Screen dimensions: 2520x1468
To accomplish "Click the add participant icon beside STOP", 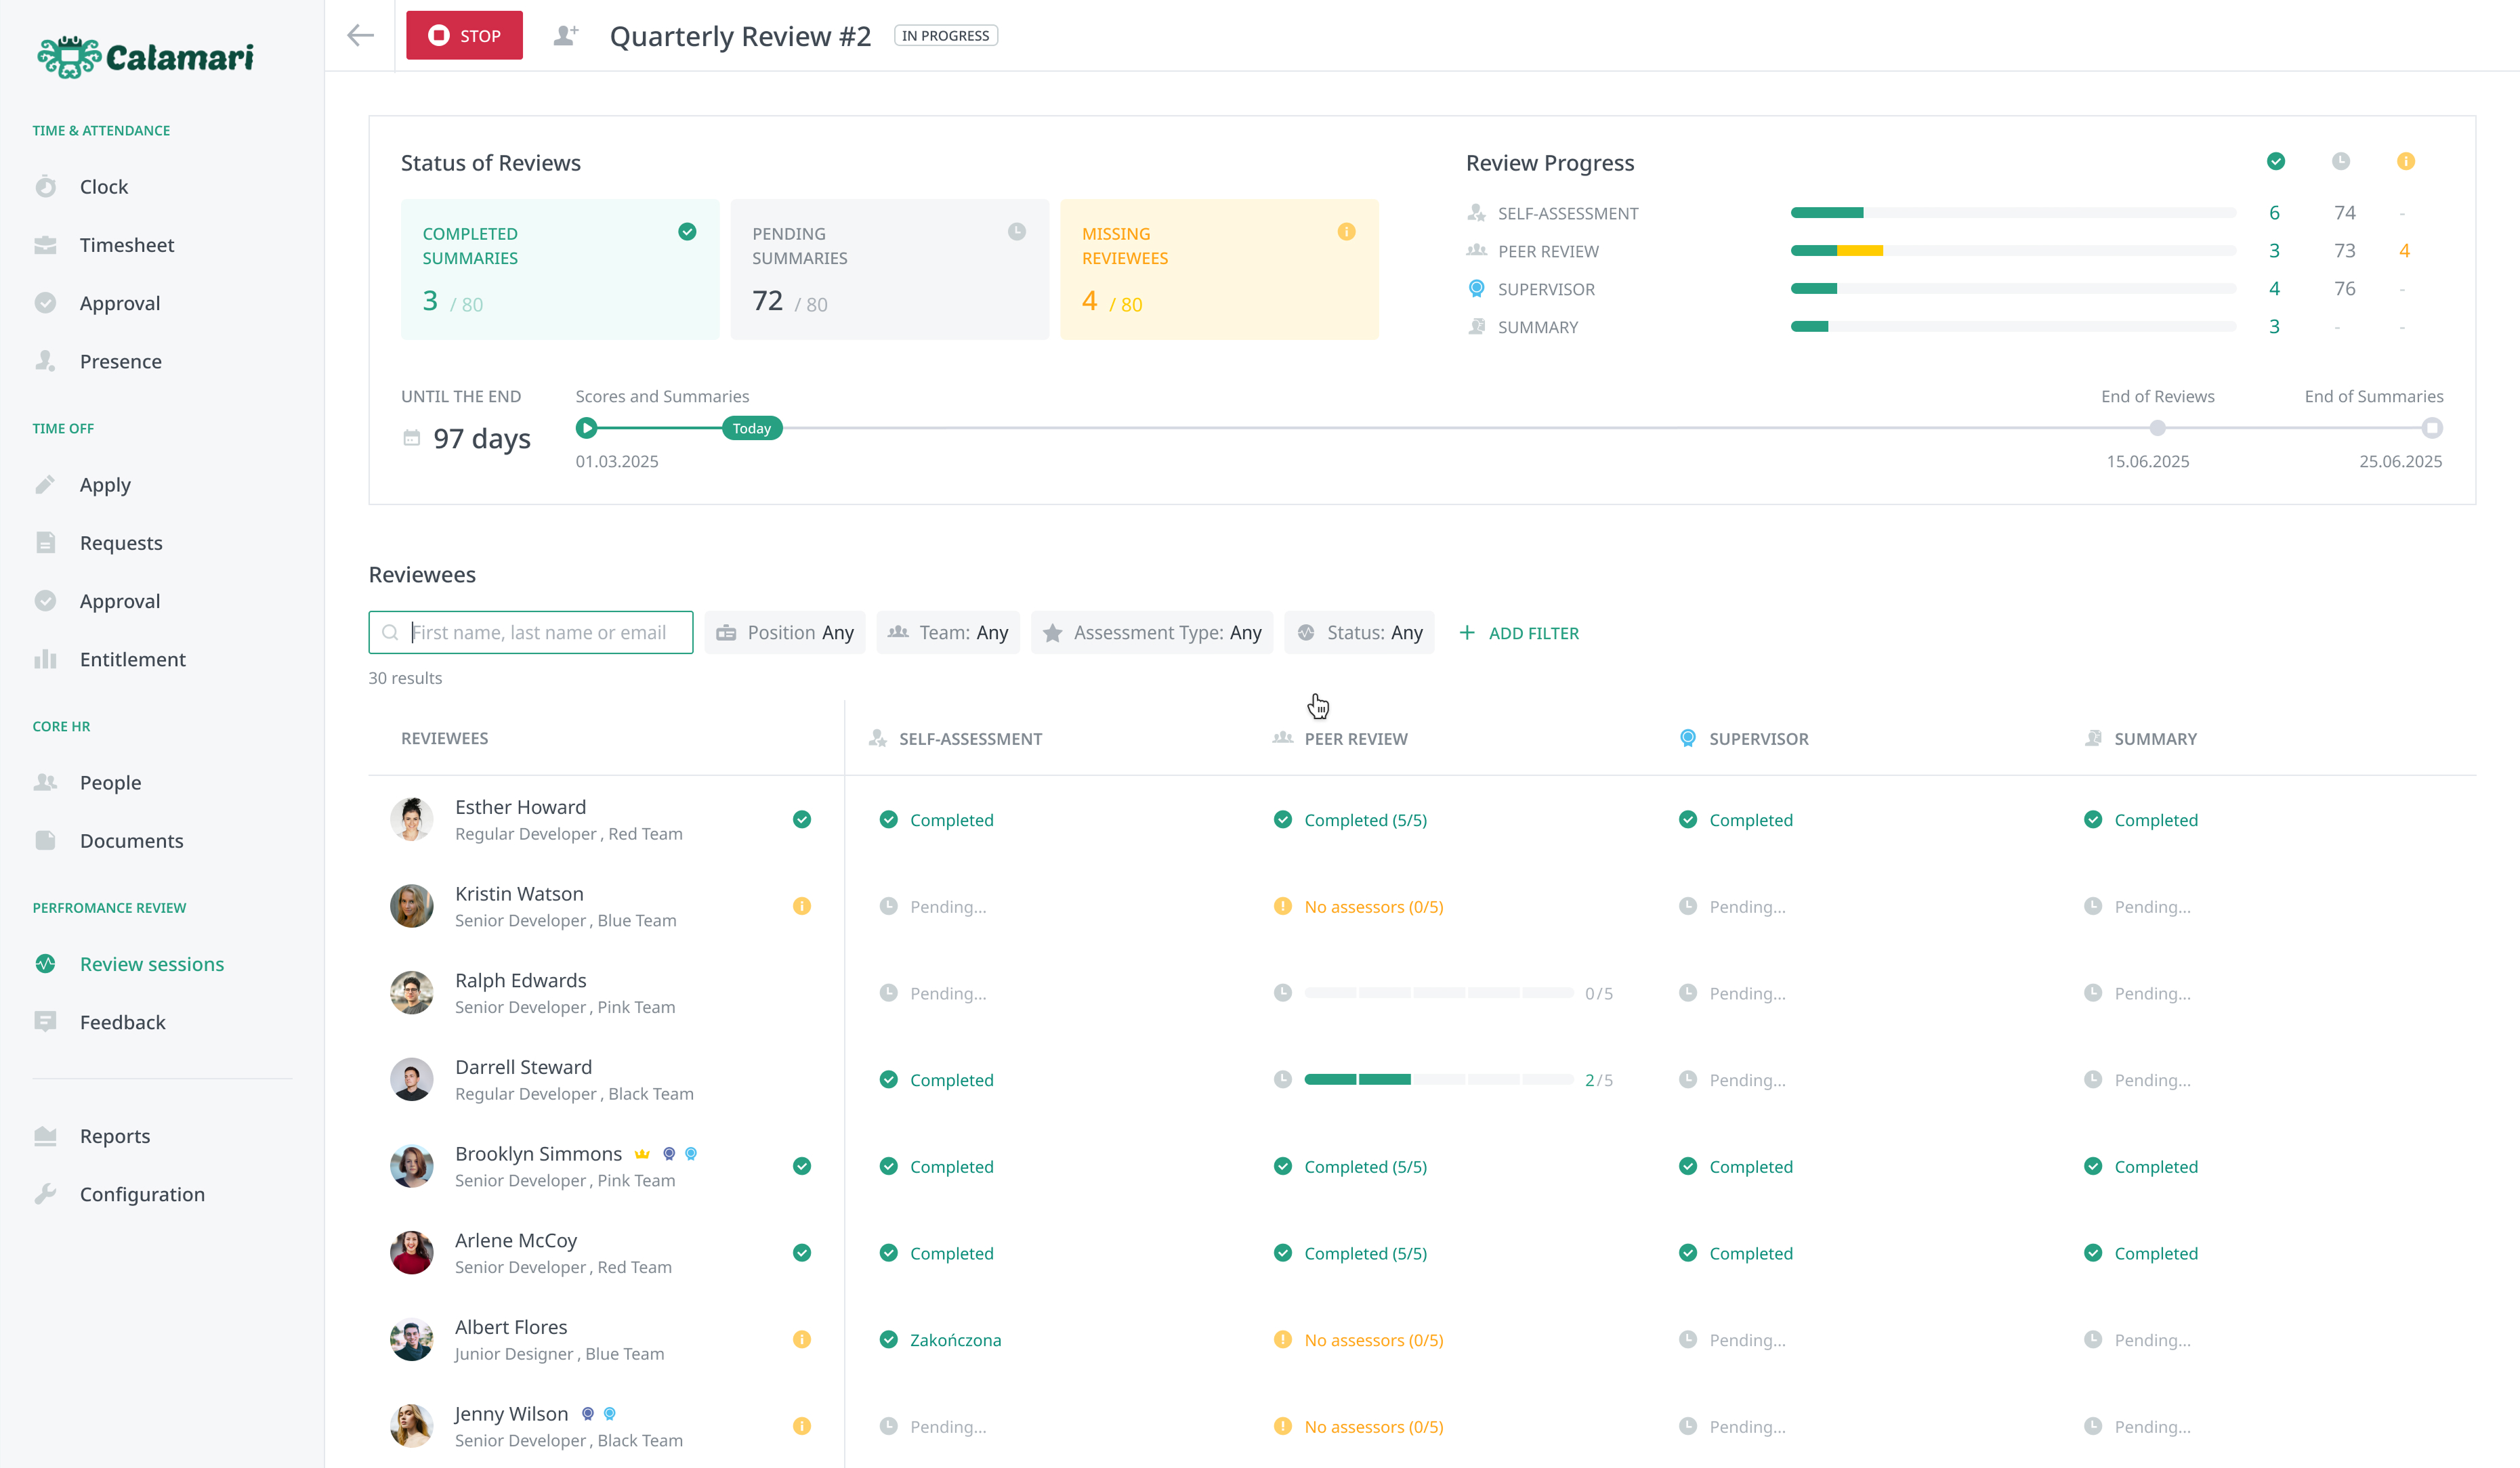I will click(x=566, y=36).
